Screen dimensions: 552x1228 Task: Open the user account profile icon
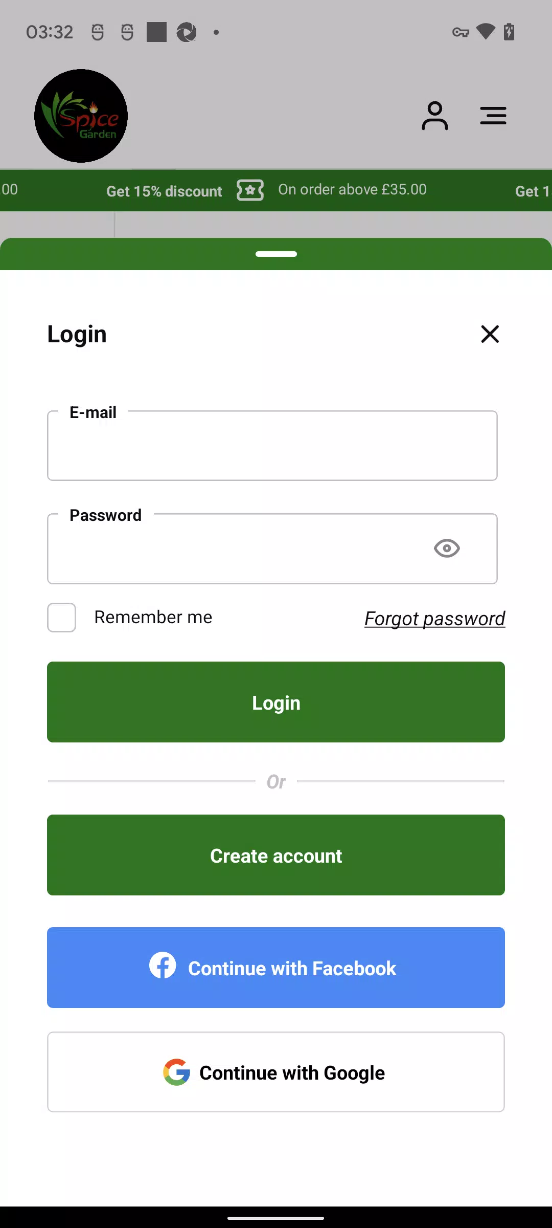(435, 116)
